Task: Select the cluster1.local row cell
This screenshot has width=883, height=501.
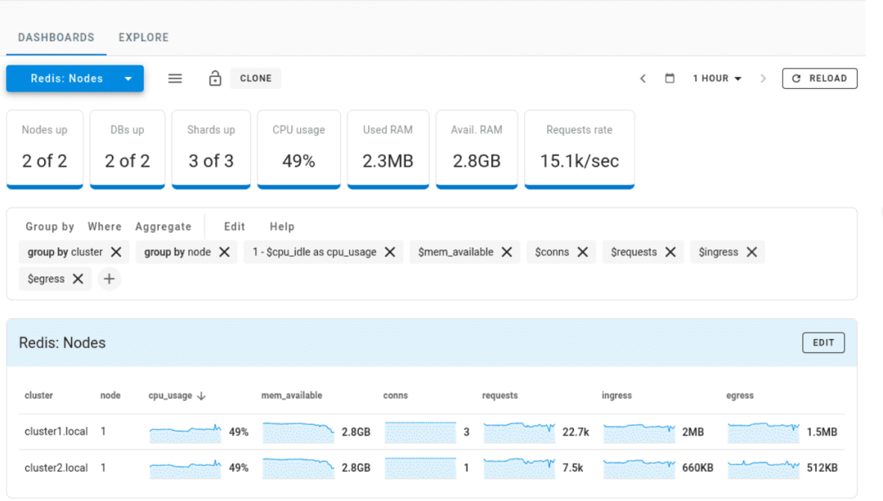Action: (x=56, y=432)
